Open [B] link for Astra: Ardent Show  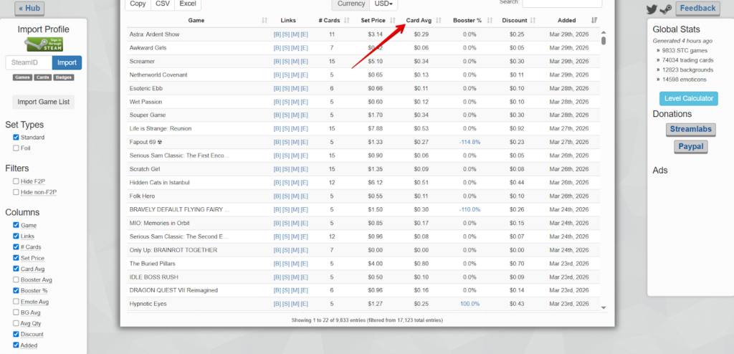click(277, 34)
